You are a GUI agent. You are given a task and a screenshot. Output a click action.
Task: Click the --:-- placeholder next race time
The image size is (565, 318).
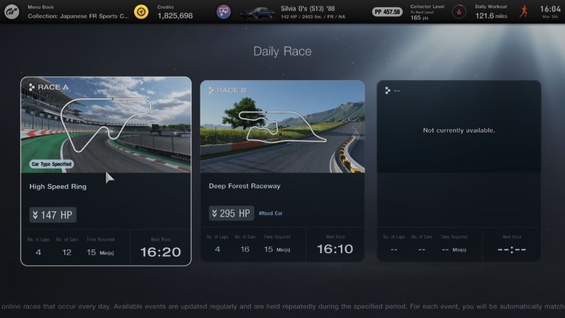512,249
